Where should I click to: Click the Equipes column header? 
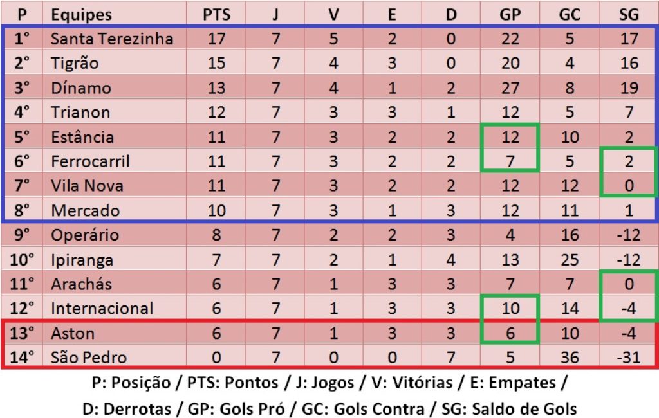[82, 15]
